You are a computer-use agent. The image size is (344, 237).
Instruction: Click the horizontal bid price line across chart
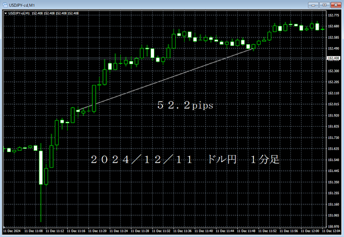[x=165, y=58]
